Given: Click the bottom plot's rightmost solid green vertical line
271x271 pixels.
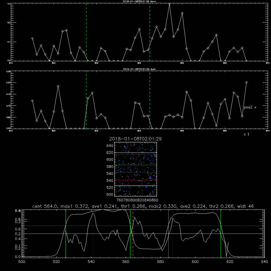Looking at the screenshot, I should 221,233.
